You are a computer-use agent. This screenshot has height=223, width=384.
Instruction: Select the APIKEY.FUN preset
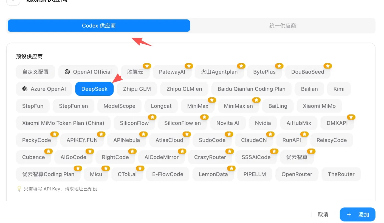point(82,140)
